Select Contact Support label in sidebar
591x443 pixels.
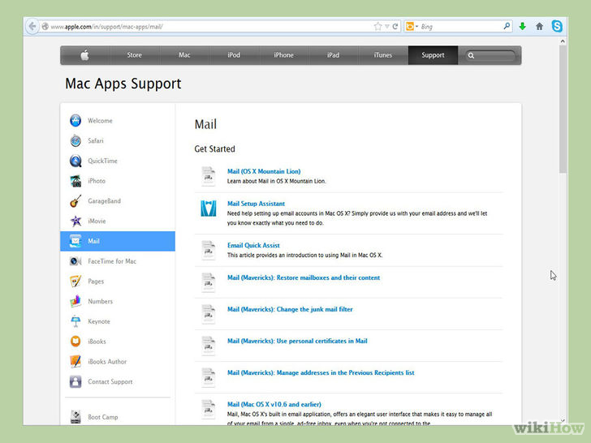(x=110, y=381)
